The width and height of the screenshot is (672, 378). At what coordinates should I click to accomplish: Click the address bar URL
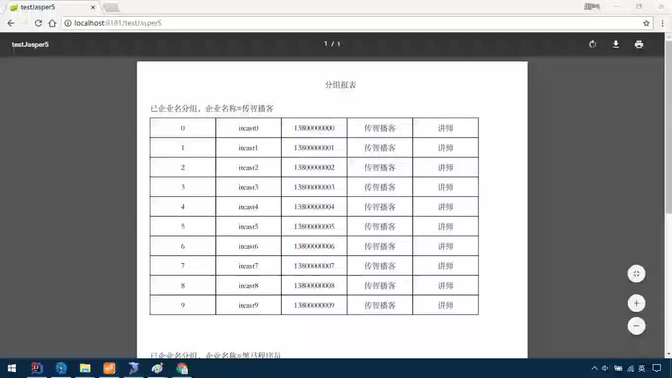point(118,23)
